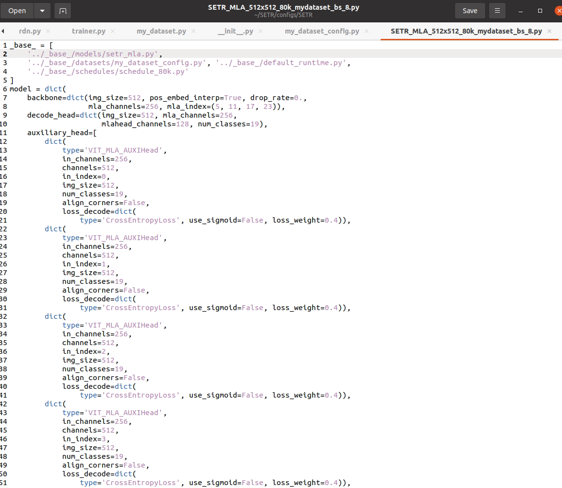Switch to the trainer.py tab
Image resolution: width=562 pixels, height=488 pixels.
(89, 31)
